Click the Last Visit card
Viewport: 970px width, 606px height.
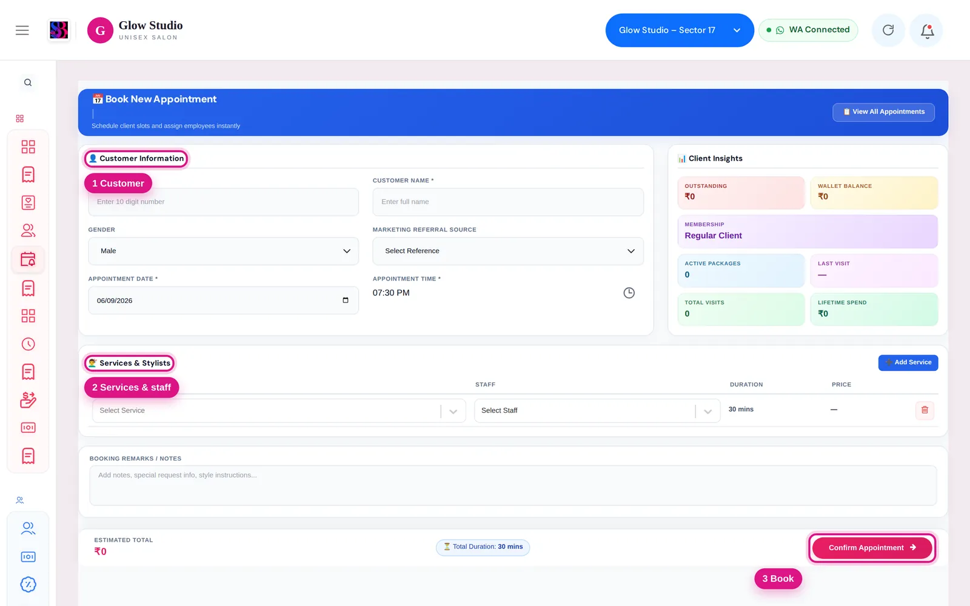874,270
